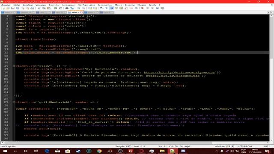Click the INS status bar indicator

tap(266, 146)
